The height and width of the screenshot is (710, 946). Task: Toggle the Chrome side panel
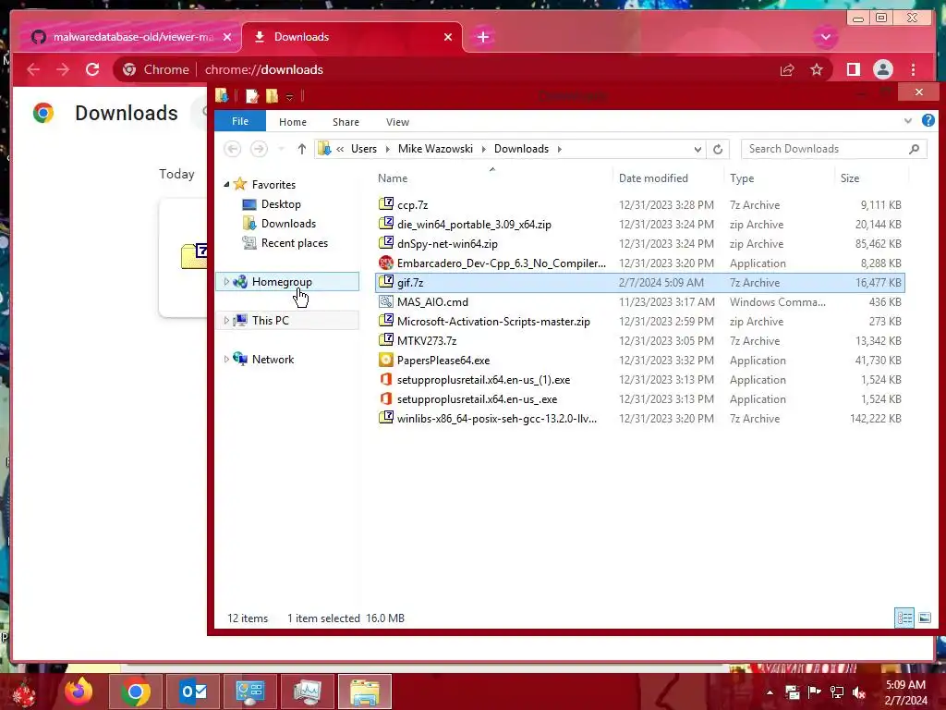point(853,70)
